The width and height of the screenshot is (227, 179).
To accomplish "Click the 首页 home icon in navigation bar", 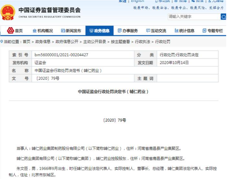I will click(x=10, y=30).
